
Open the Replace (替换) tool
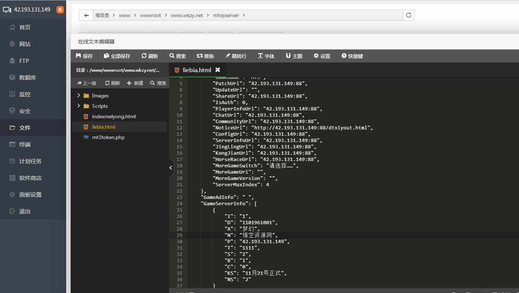[x=205, y=56]
